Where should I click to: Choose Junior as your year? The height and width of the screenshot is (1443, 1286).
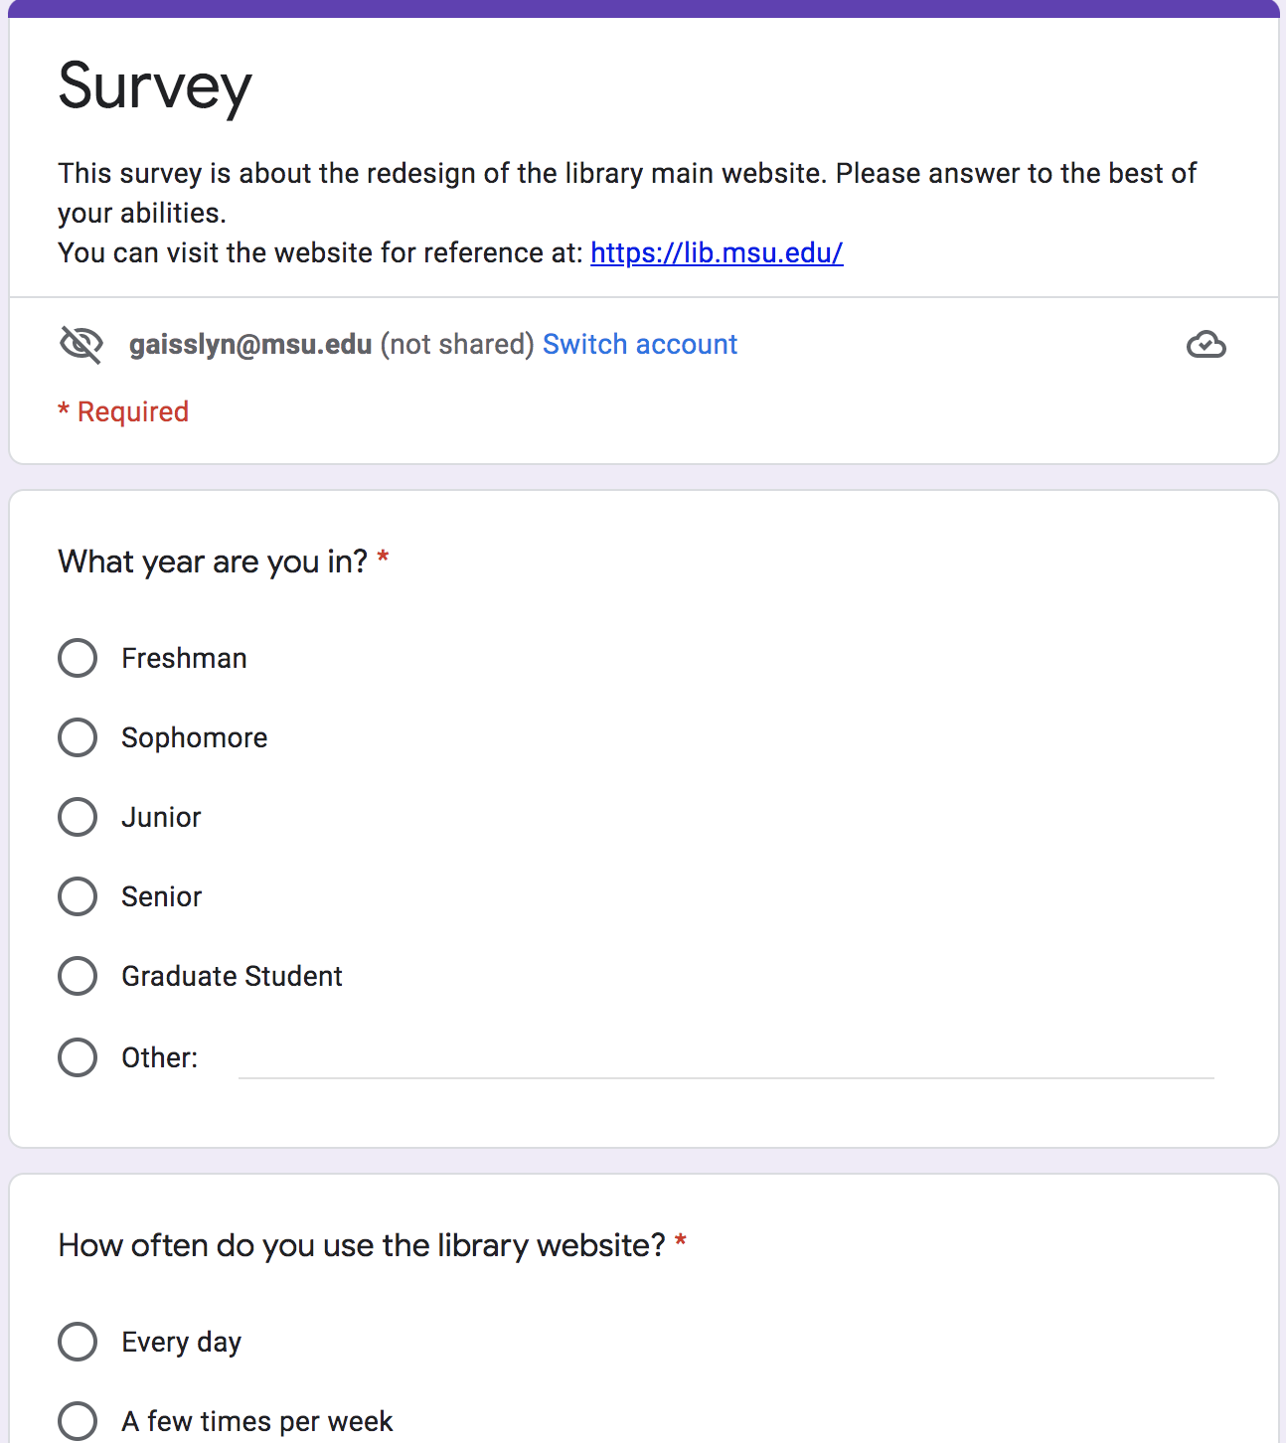(78, 817)
